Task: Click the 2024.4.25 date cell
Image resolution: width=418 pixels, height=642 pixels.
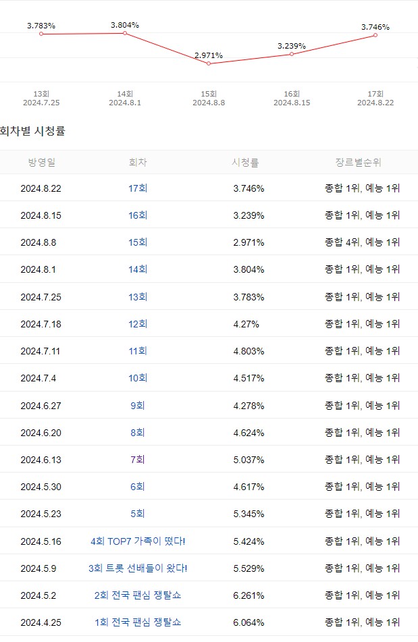Action: [x=41, y=622]
